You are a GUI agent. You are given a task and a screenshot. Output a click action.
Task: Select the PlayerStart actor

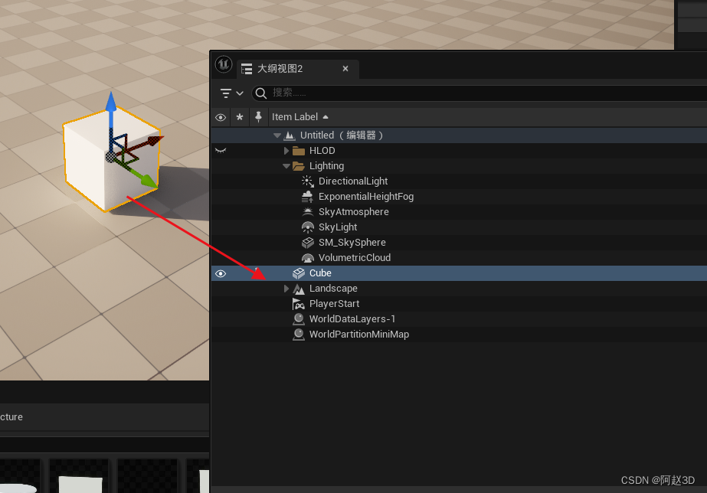tap(334, 304)
